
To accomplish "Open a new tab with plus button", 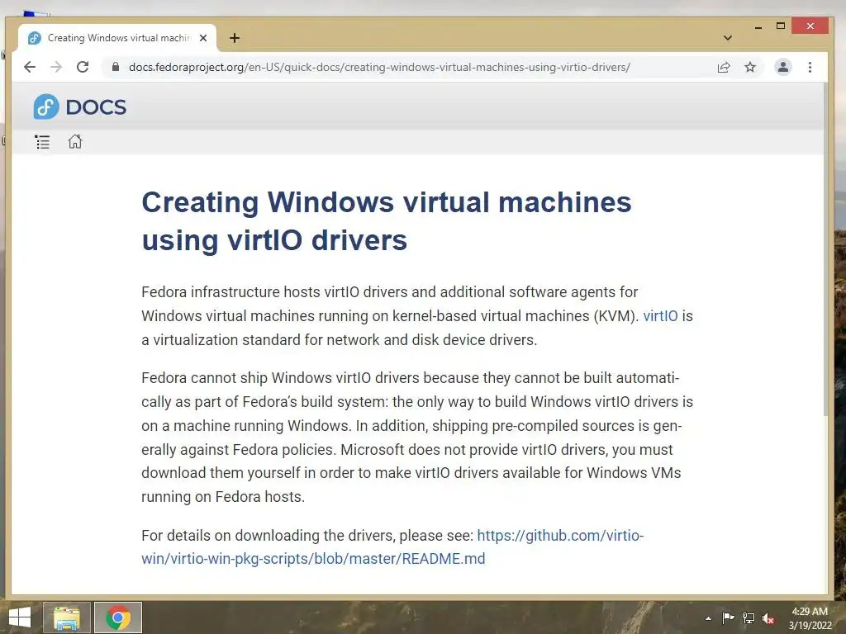I will tap(234, 38).
